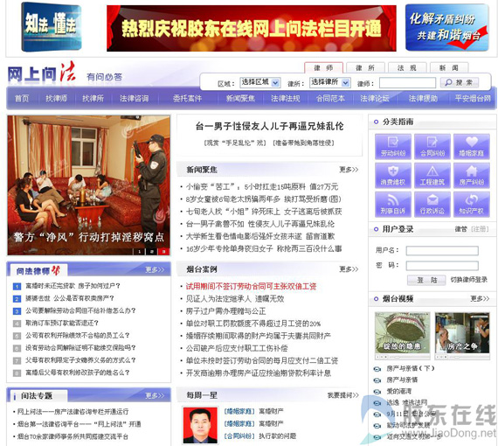Switch to the 新闻 search tab
Viewport: 498px width, 446px height.
click(x=449, y=67)
